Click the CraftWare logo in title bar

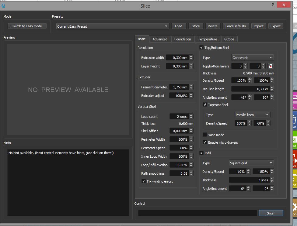pos(3,6)
